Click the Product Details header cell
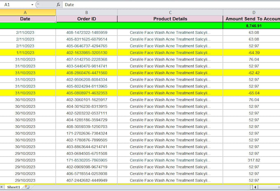 coord(170,19)
